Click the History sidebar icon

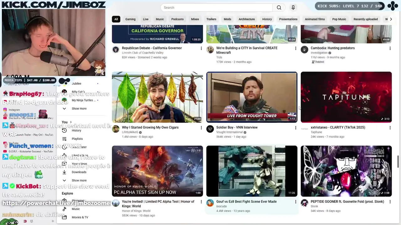pyautogui.click(x=64, y=131)
